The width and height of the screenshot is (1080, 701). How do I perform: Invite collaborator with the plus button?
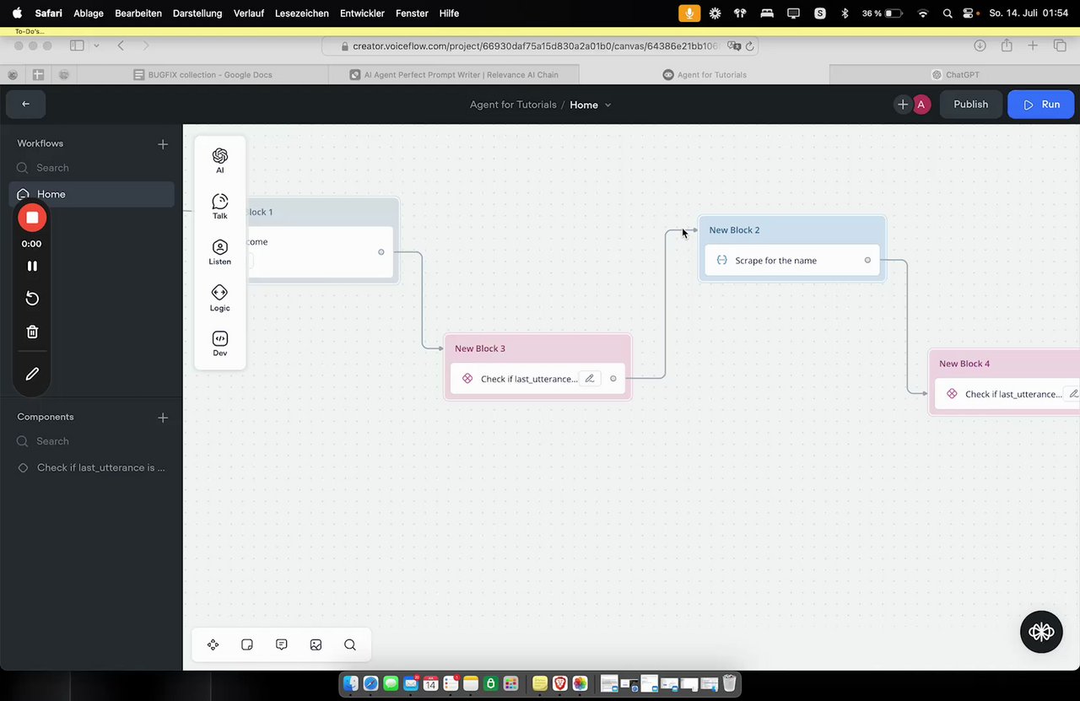pyautogui.click(x=903, y=105)
